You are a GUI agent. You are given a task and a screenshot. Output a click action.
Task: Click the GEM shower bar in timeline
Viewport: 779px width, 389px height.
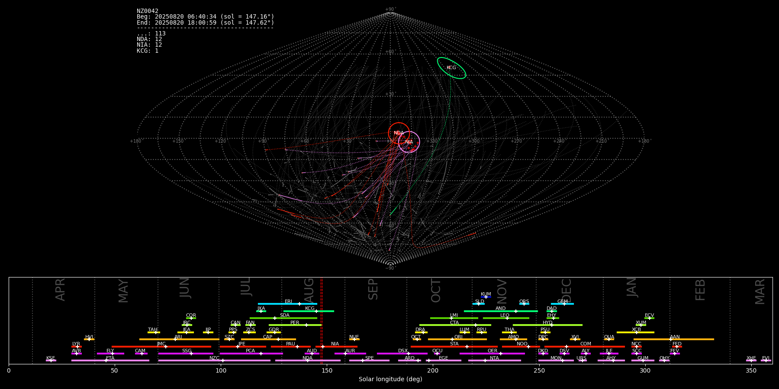coord(562,304)
